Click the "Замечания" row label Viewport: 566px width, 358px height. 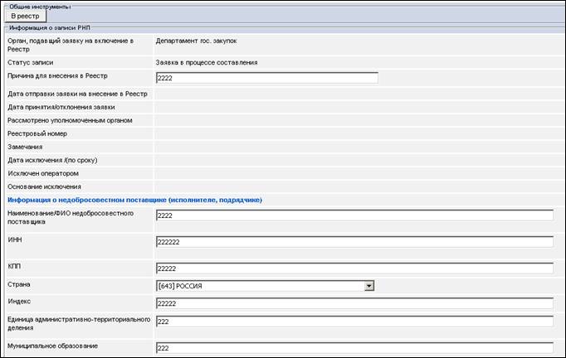pyautogui.click(x=25, y=147)
